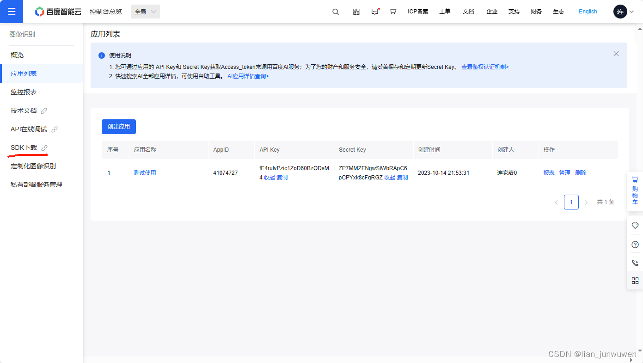
Task: Open 技术文档 in the sidebar
Action: 24,111
